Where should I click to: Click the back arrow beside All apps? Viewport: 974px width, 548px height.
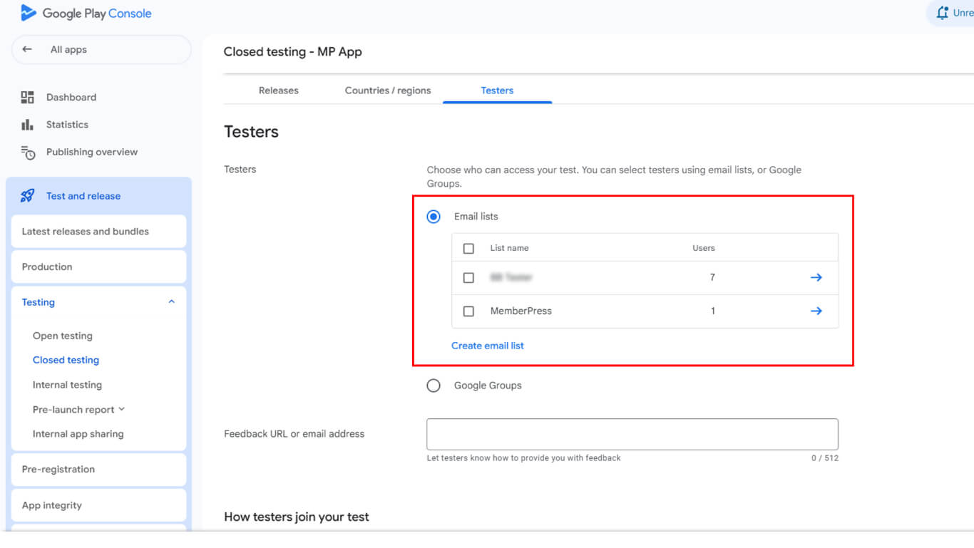click(x=27, y=50)
